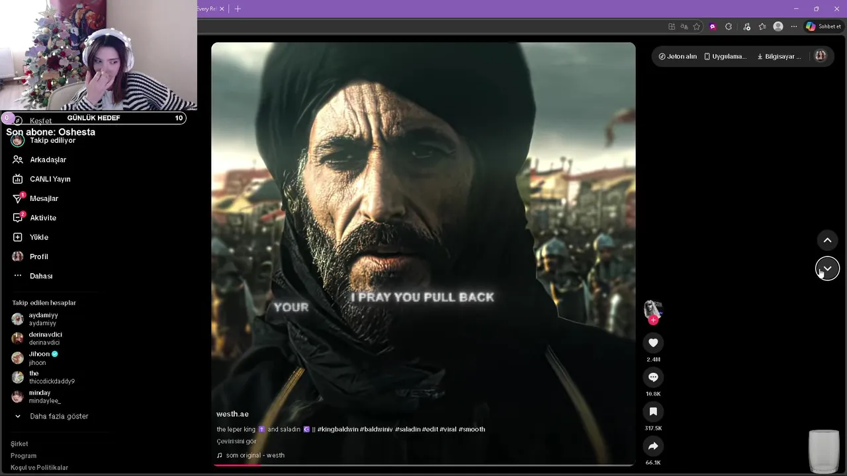Viewport: 847px width, 476px height.
Task: Select the Aktivite menu label
Action: coord(43,218)
